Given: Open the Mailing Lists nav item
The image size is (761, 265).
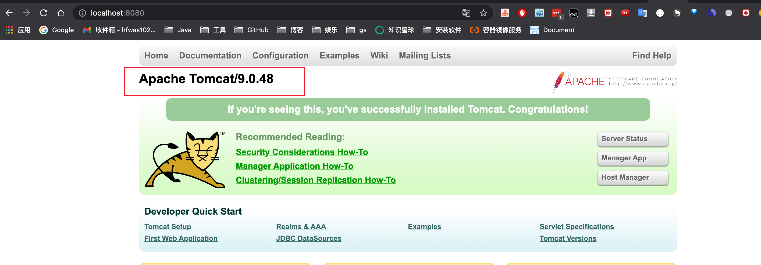Looking at the screenshot, I should coord(425,56).
